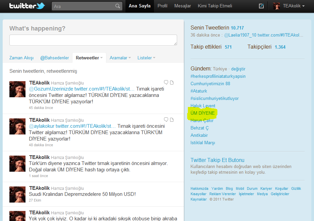Open Twitter Takip Et Butonu link
This screenshot has width=314, height=221.
[x=217, y=160]
